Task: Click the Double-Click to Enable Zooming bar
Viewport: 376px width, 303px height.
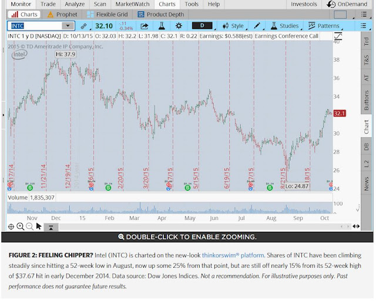Action: tap(187, 237)
